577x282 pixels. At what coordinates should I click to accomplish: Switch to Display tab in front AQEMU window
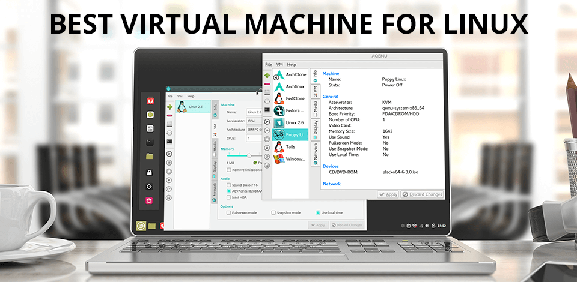pyautogui.click(x=315, y=130)
